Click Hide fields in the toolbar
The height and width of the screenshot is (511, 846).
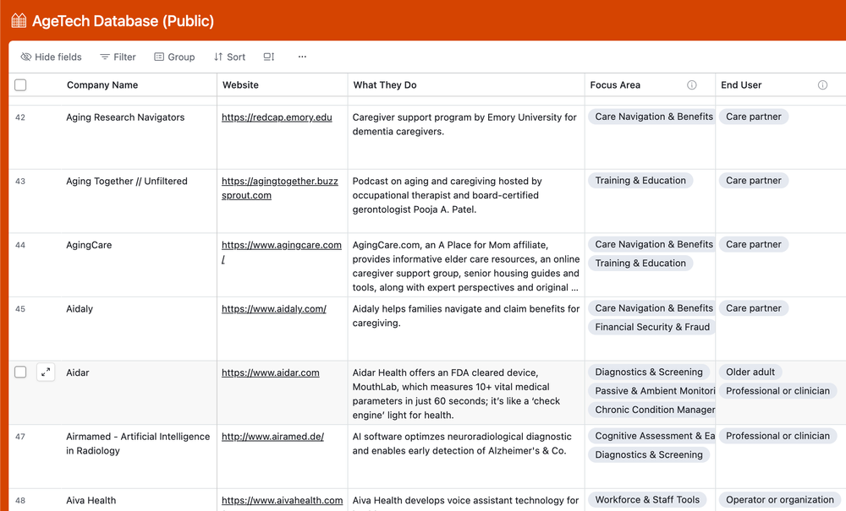click(52, 57)
